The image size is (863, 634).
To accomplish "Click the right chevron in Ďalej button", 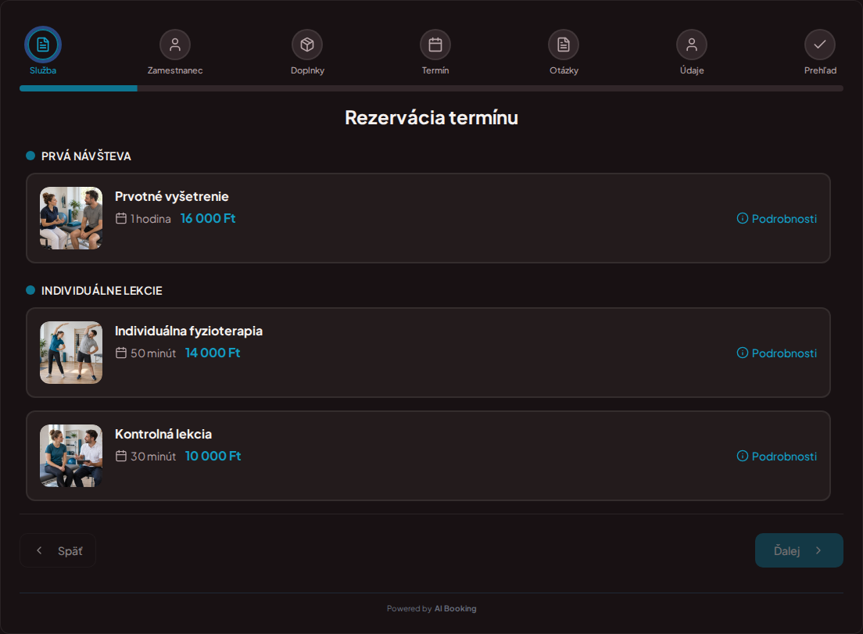I will (818, 550).
